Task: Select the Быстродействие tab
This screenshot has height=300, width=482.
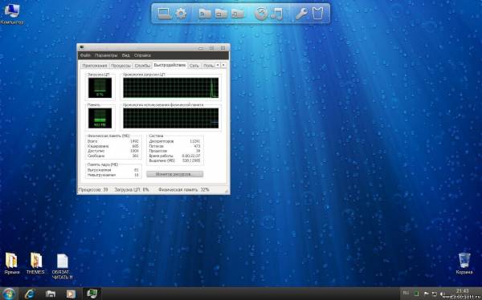Action: [170, 65]
